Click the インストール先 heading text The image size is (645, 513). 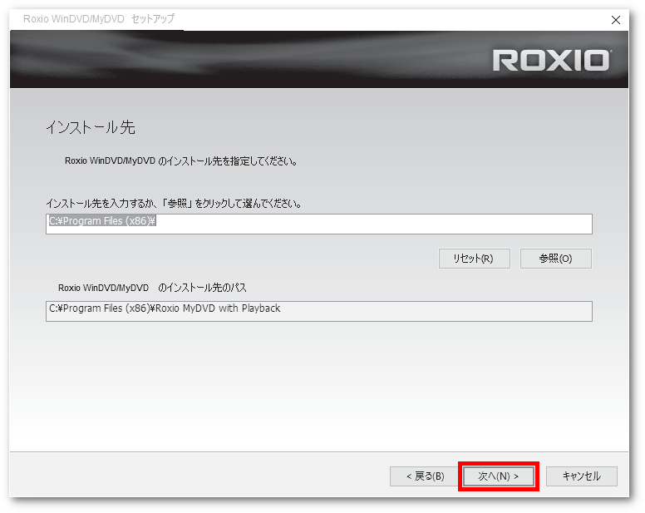coord(90,127)
